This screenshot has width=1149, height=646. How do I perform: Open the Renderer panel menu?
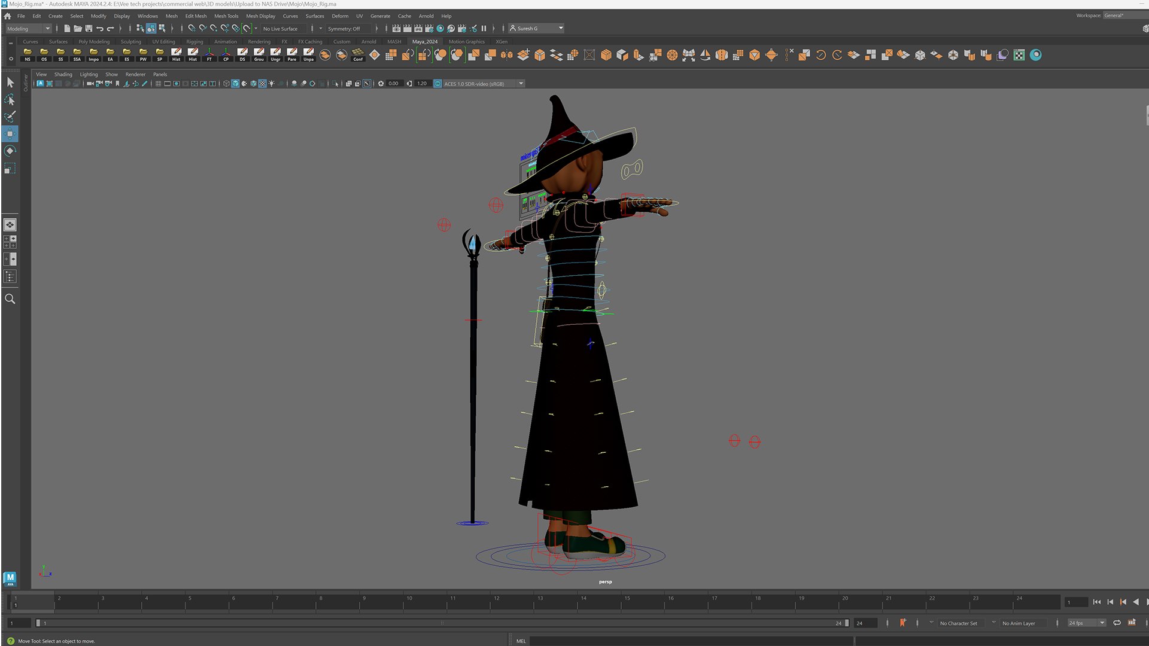click(135, 74)
